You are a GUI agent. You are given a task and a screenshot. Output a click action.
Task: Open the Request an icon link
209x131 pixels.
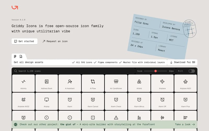point(55,41)
